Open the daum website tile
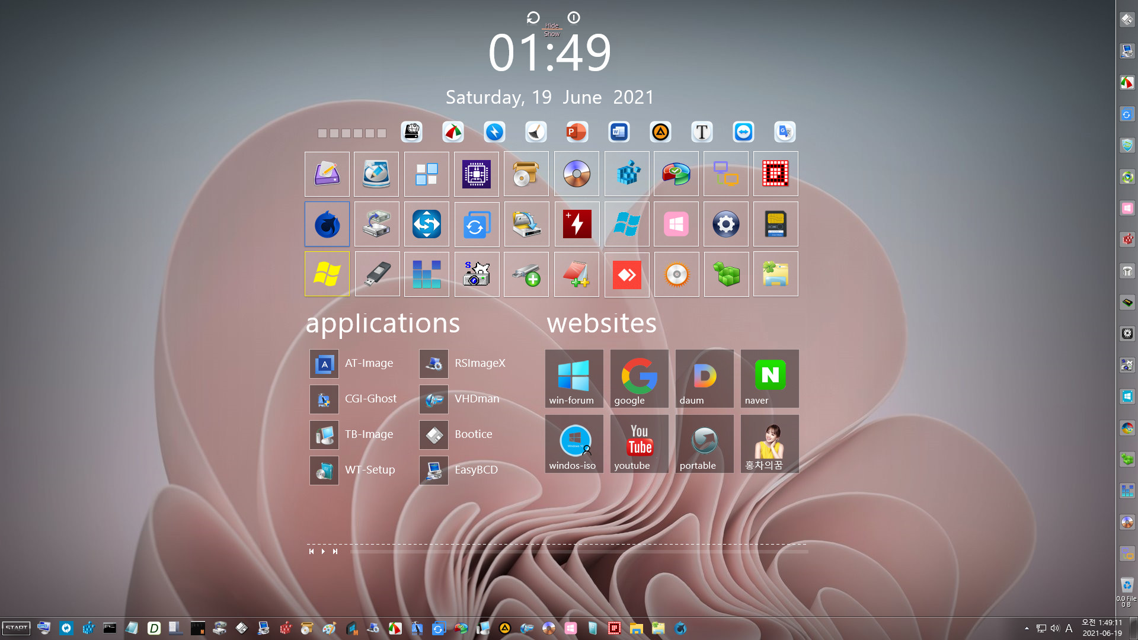This screenshot has width=1138, height=640. point(704,378)
